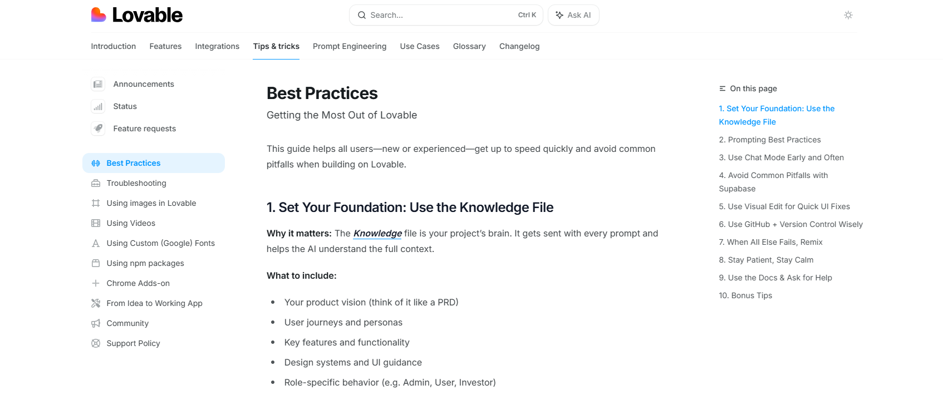
Task: Click the Lovable heart logo
Action: 99,14
